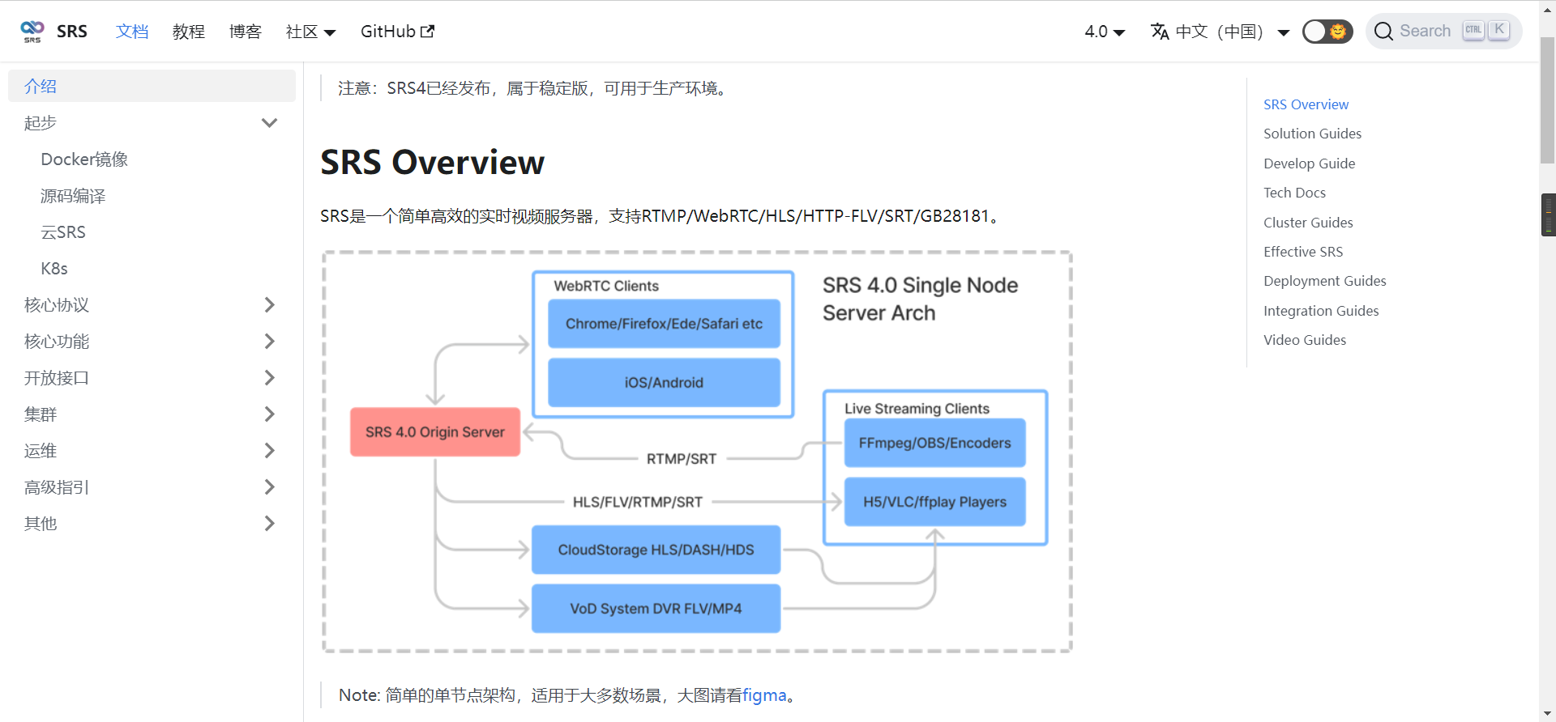This screenshot has height=722, width=1556.
Task: Jump to Solution Guides section
Action: tap(1312, 134)
